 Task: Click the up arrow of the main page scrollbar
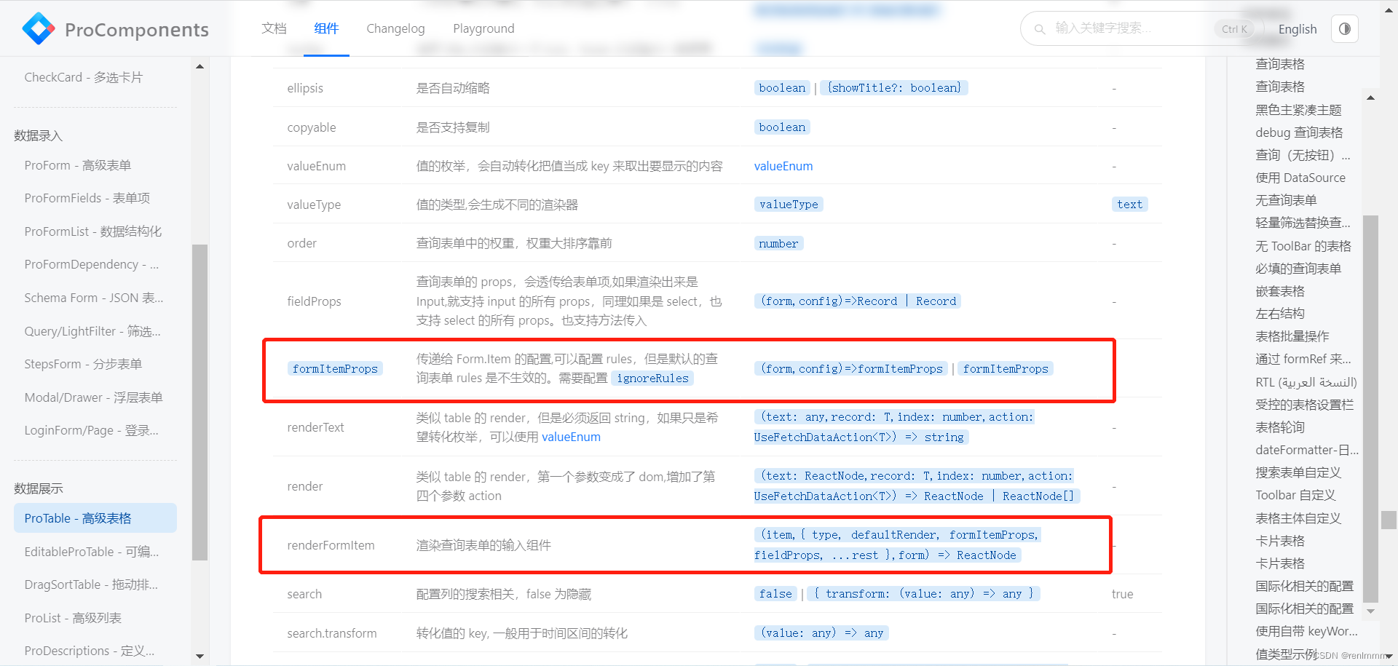coord(1389,10)
